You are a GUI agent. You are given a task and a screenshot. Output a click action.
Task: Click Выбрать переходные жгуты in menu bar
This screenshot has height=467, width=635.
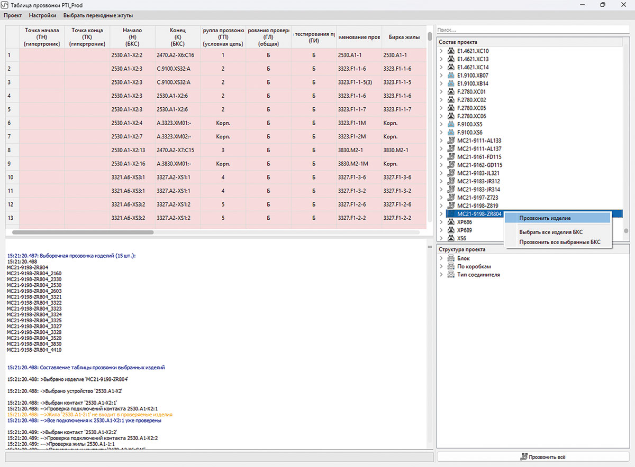click(x=98, y=15)
